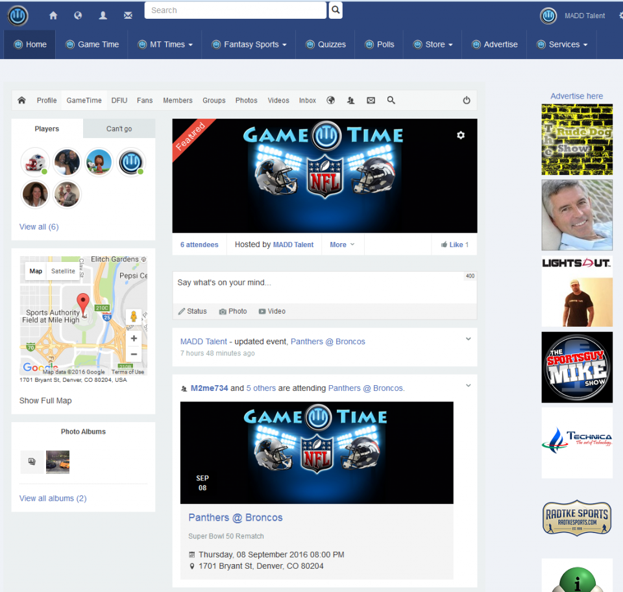Open the Fans toolbar link
Viewport: 623px width, 592px height.
tap(145, 101)
